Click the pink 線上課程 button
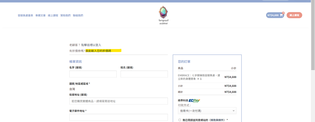Viewport: 315px width, 122px height. point(294,15)
